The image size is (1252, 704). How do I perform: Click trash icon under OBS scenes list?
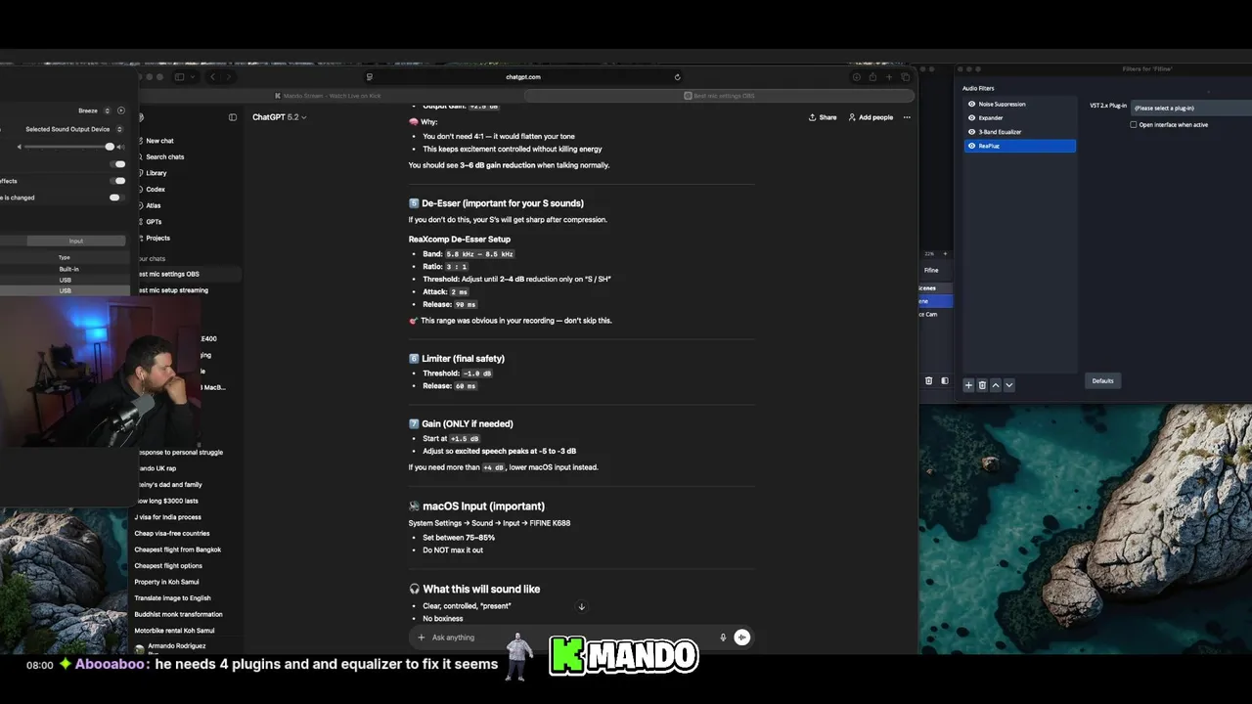[929, 380]
